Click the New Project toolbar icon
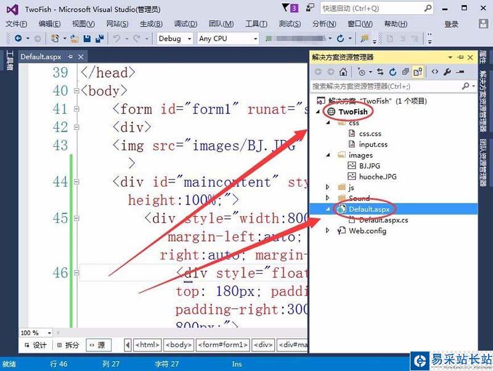Viewport: 493px width, 371px height. (55, 38)
